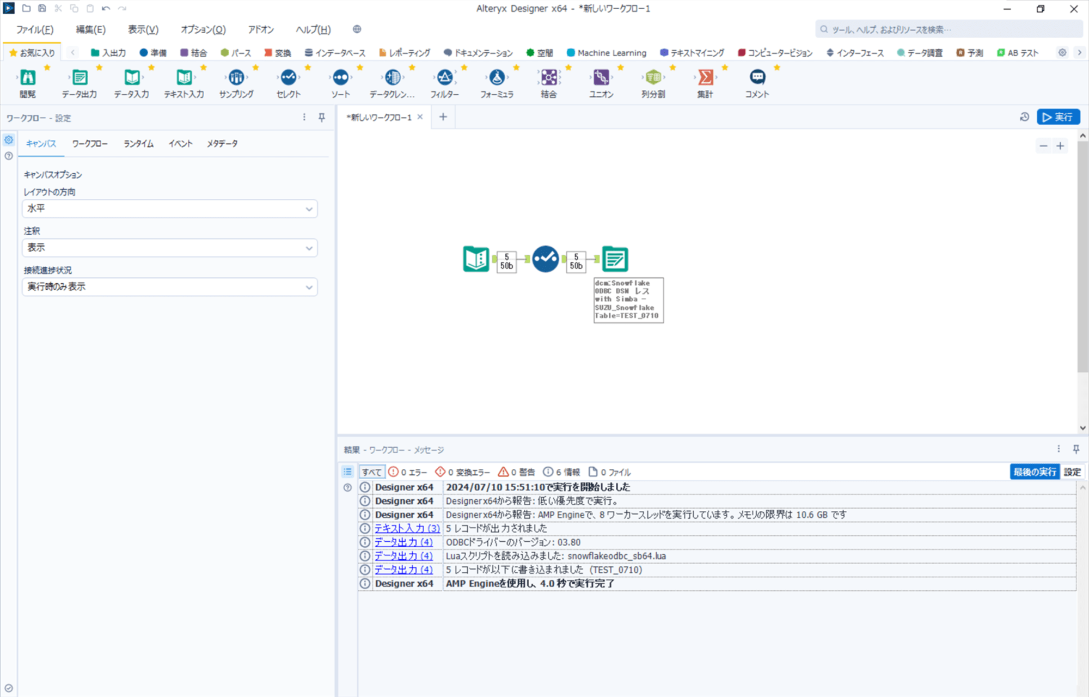Filter results by 0 ファイル
Screen dimensions: 1089x697
point(610,472)
